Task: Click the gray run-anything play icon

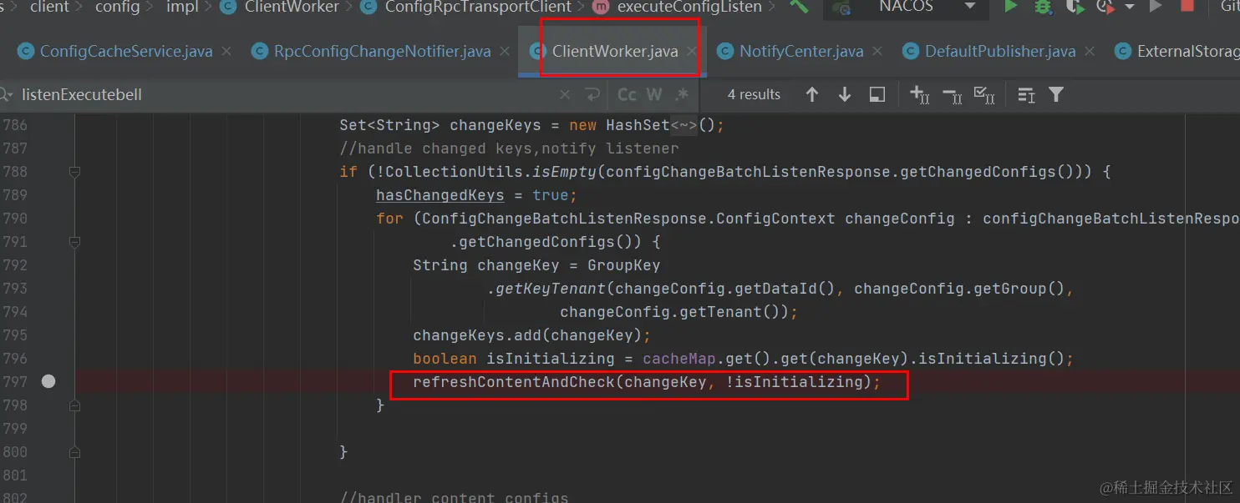Action: pos(1156,7)
